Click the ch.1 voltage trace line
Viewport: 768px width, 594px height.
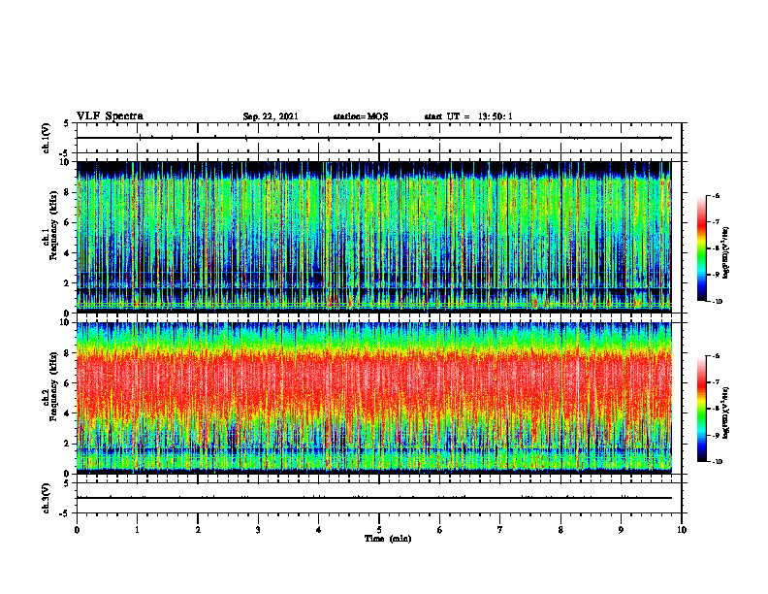click(x=374, y=138)
